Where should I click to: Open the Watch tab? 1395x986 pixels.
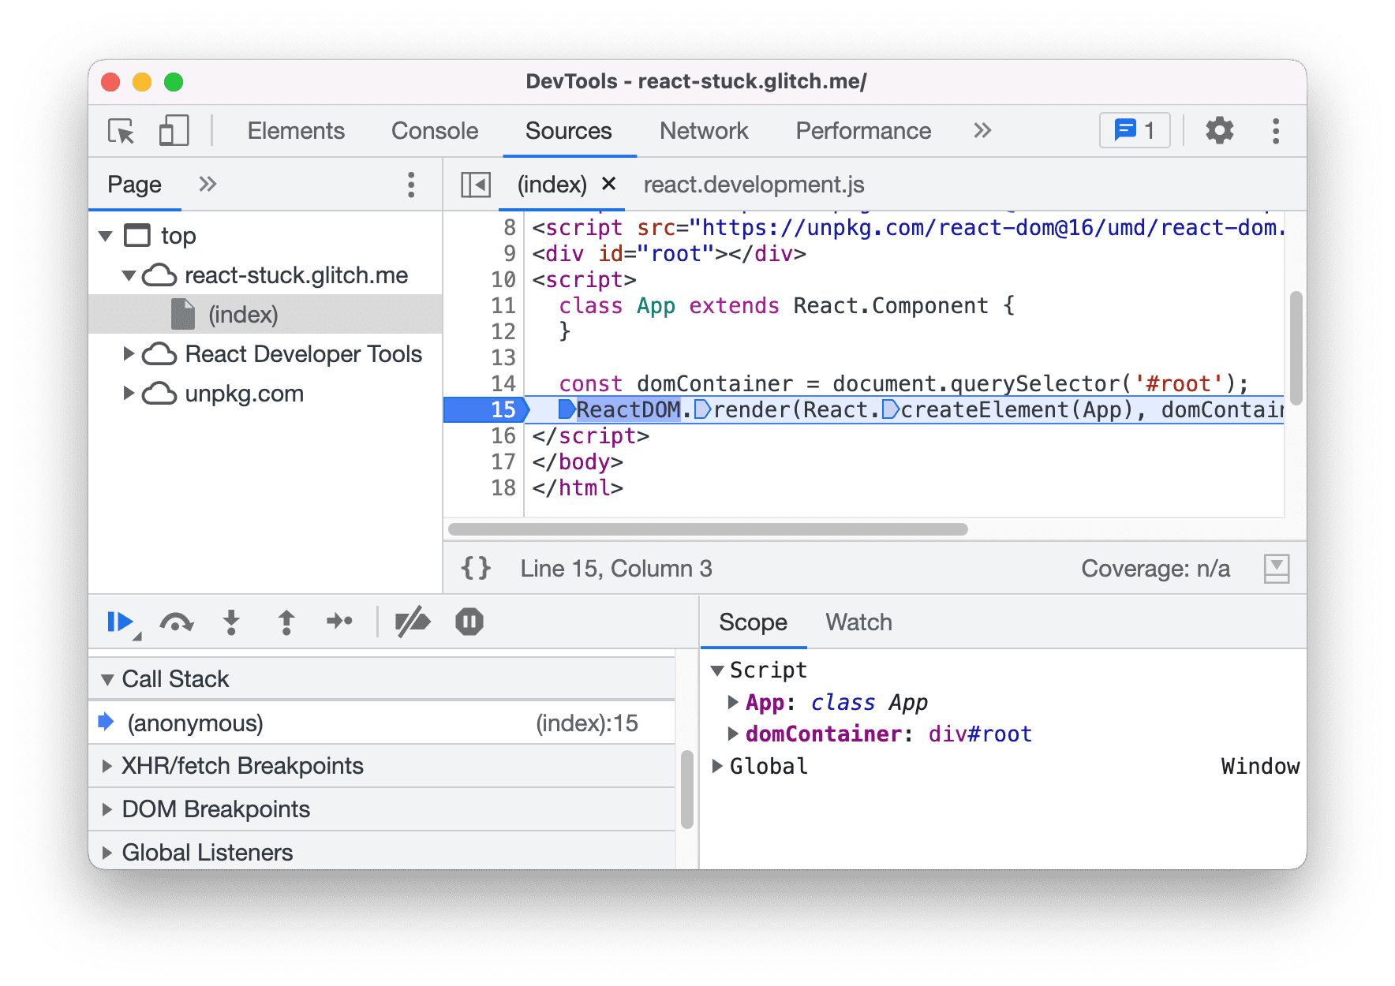coord(858,622)
